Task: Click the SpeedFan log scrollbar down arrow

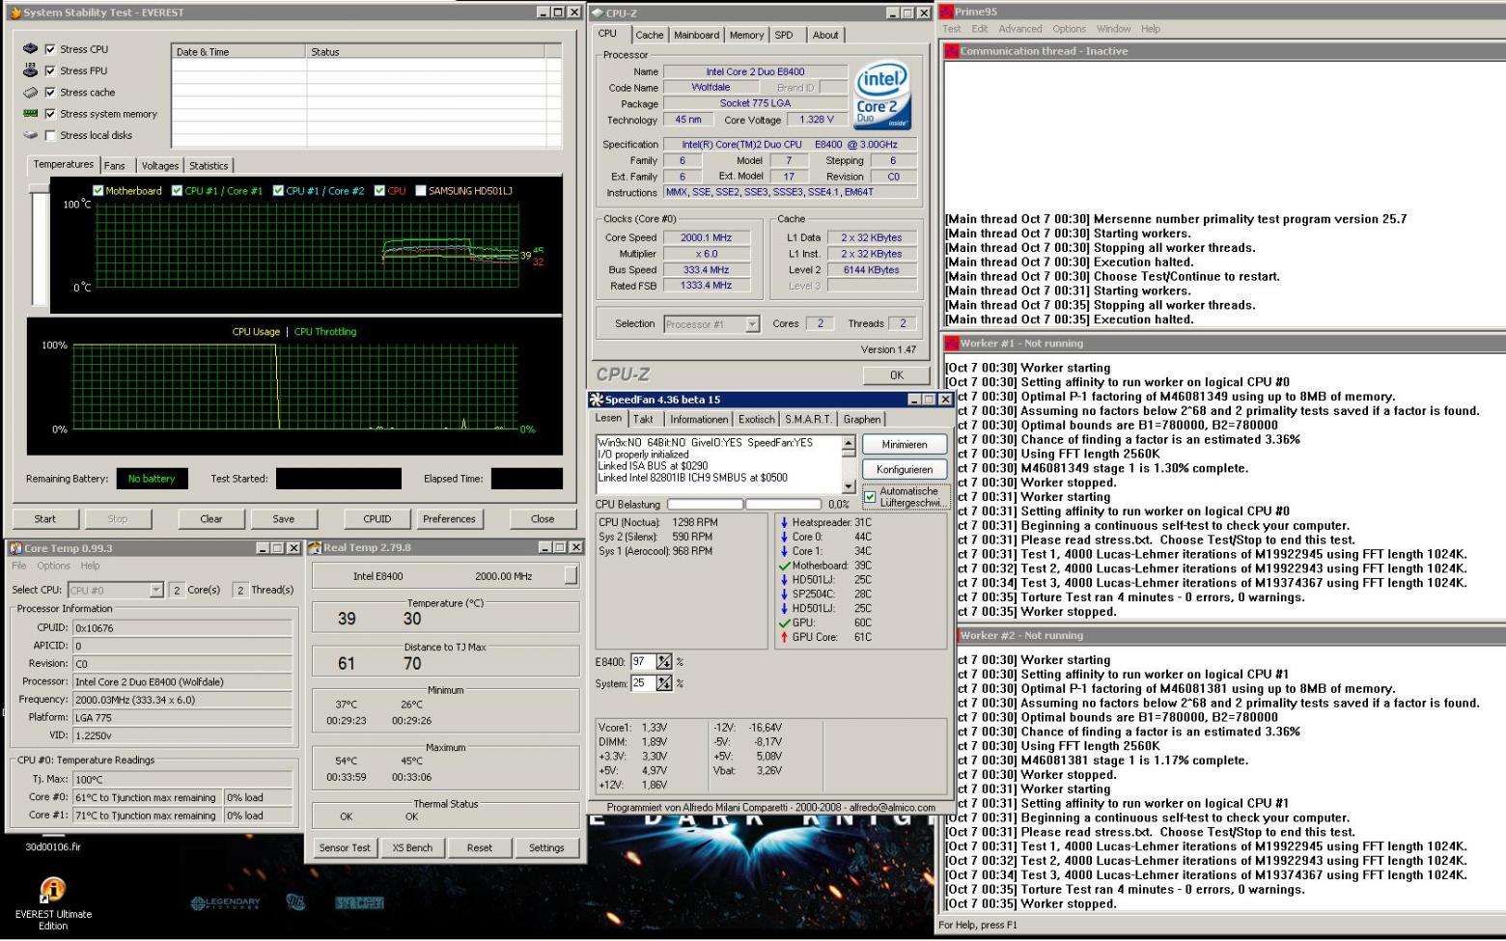Action: 849,487
